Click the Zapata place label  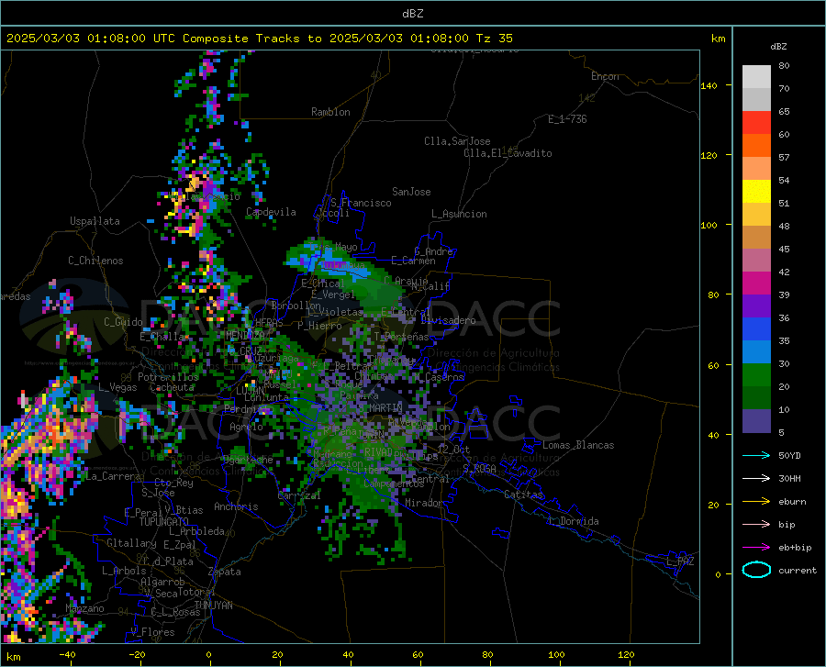(225, 572)
